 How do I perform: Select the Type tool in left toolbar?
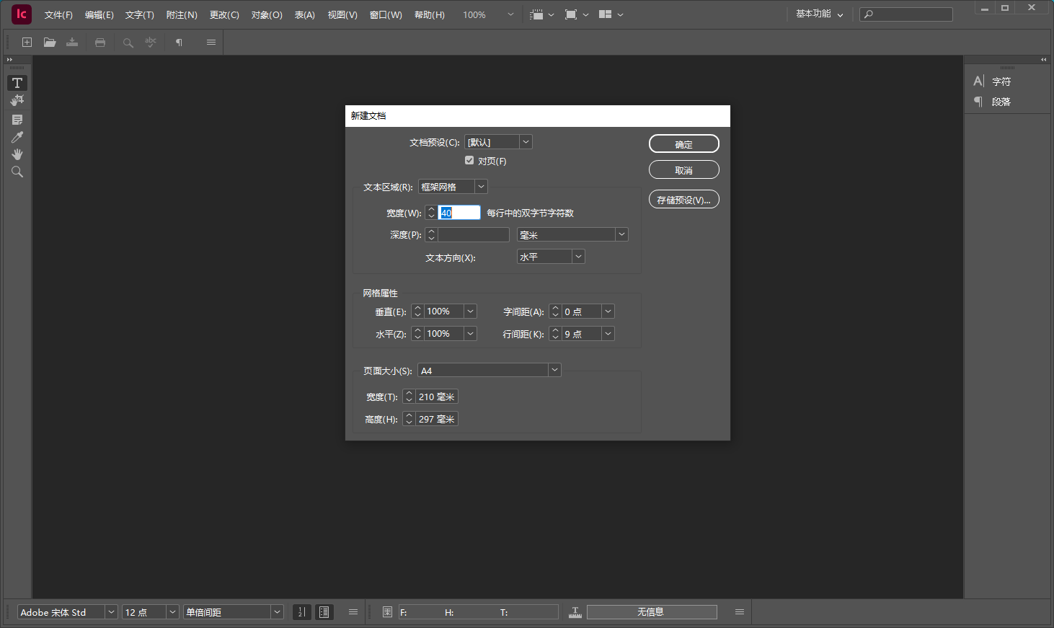(17, 83)
